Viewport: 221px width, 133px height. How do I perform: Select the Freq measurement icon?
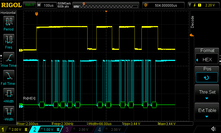tap(9, 40)
